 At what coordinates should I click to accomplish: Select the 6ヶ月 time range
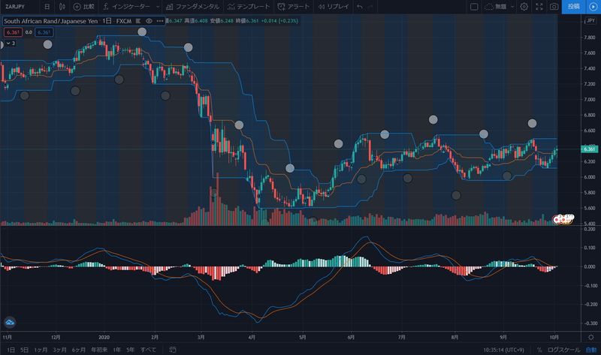click(x=78, y=350)
